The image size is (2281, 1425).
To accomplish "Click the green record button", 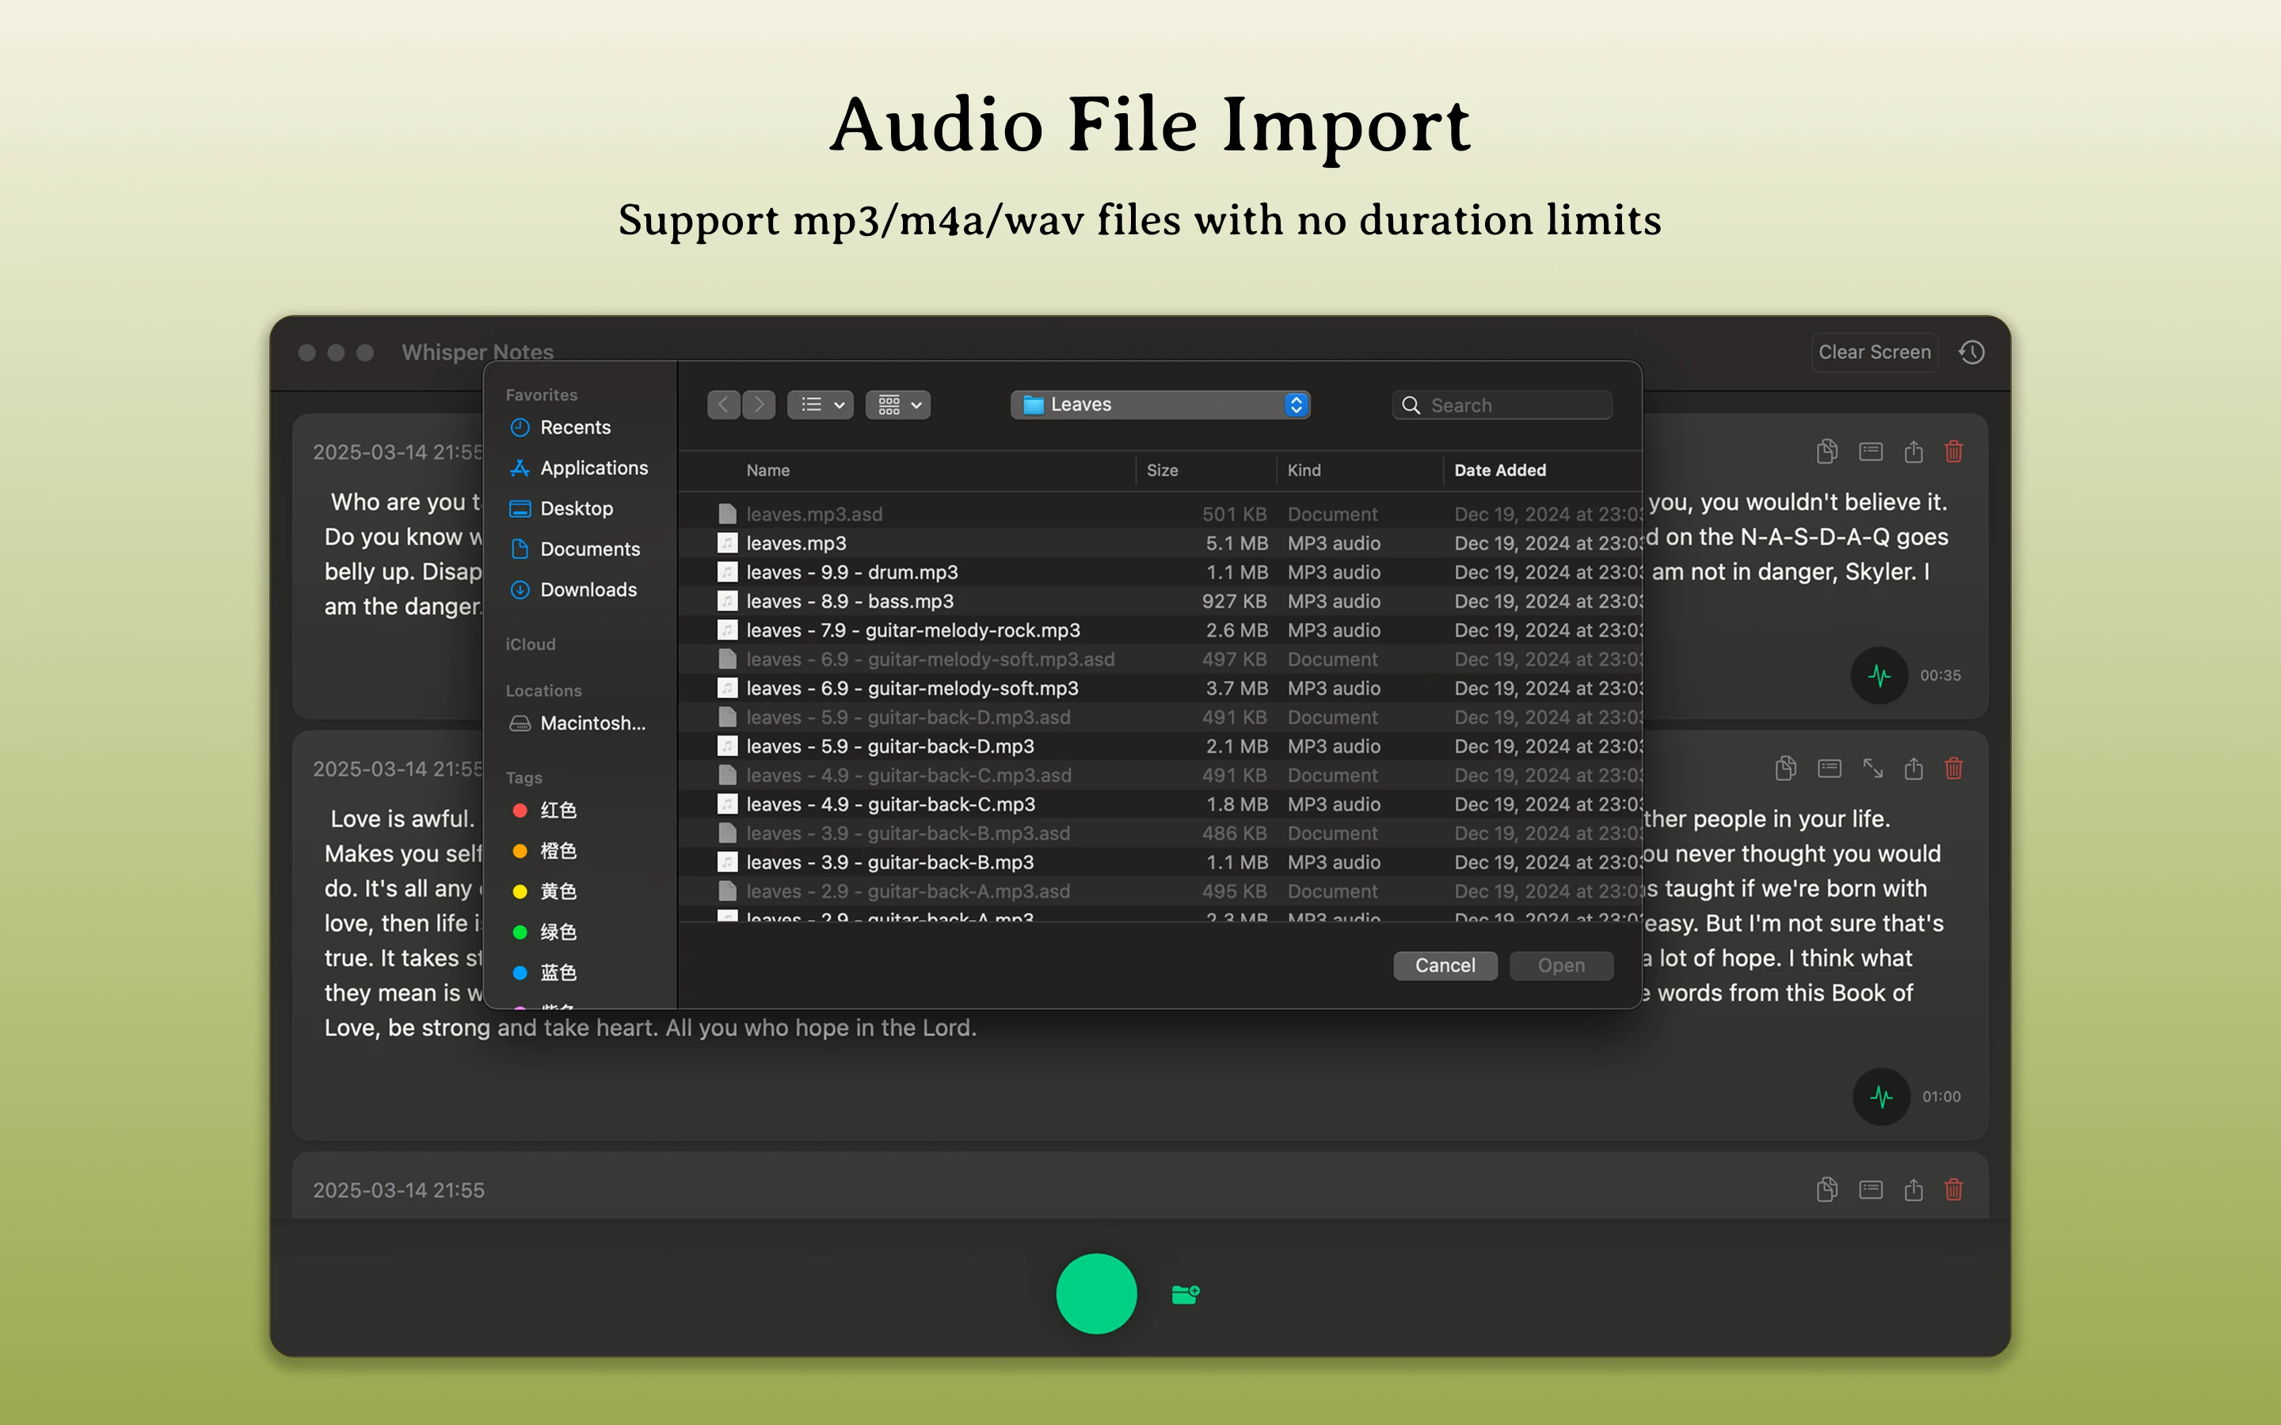I will (x=1096, y=1293).
